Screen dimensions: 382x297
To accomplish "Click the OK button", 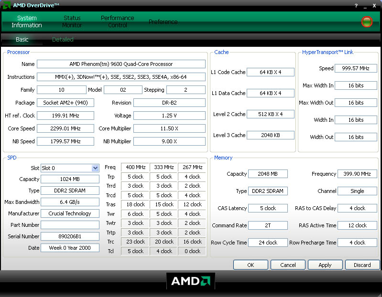I will point(251,265).
